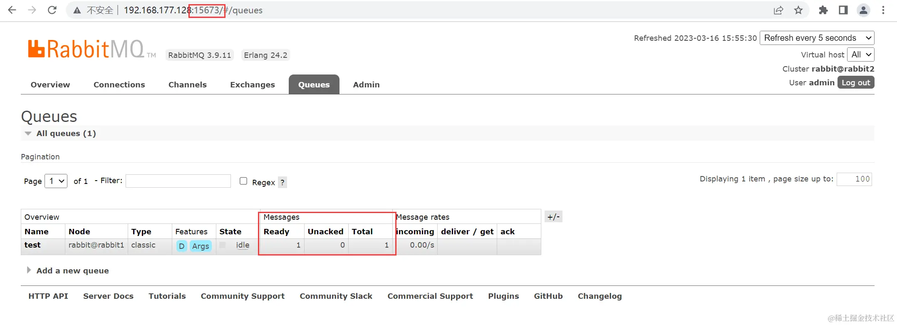The width and height of the screenshot is (897, 325).
Task: Open the HTTP API link
Action: pyautogui.click(x=48, y=296)
